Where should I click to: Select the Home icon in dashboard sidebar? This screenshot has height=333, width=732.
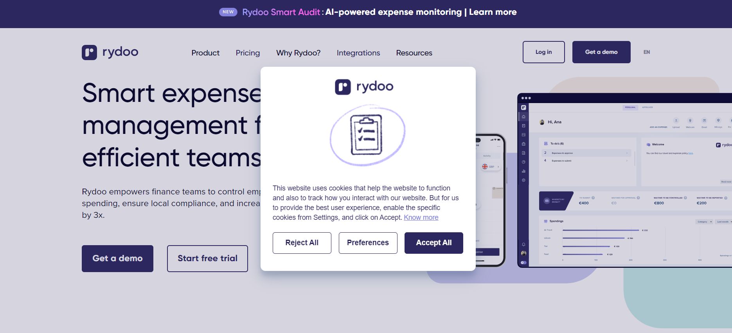(523, 117)
